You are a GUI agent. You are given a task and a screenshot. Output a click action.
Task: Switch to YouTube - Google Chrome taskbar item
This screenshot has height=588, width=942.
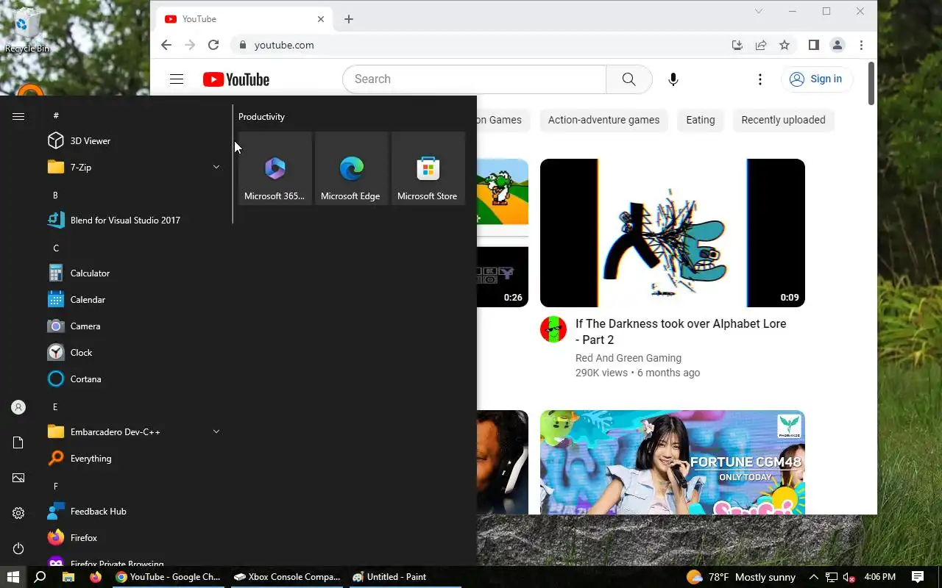pos(168,577)
